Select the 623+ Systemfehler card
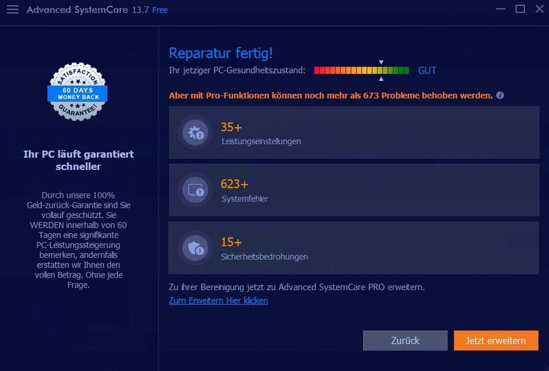Image resolution: width=549 pixels, height=371 pixels. click(354, 190)
